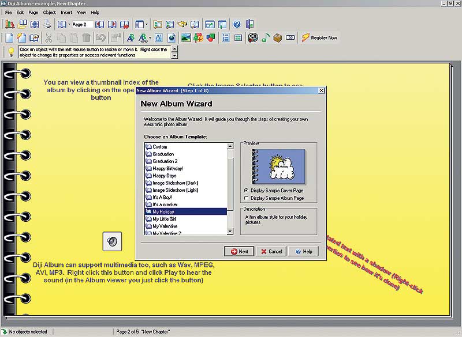462x337 pixels.
Task: Select the Graduation 2 album template
Action: click(186, 161)
